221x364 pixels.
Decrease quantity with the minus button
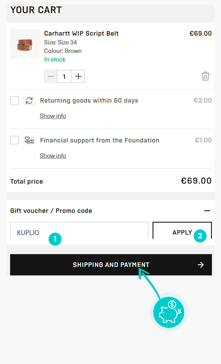51,76
